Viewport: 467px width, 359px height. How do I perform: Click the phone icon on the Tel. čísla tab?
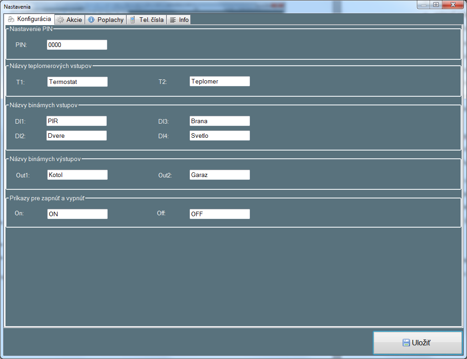[x=133, y=20]
